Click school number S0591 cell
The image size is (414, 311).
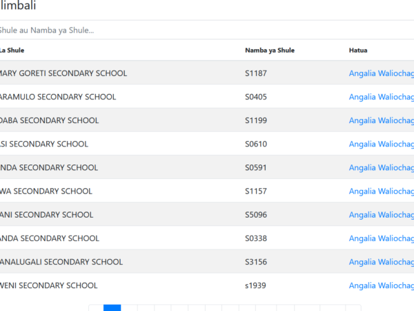tap(256, 167)
